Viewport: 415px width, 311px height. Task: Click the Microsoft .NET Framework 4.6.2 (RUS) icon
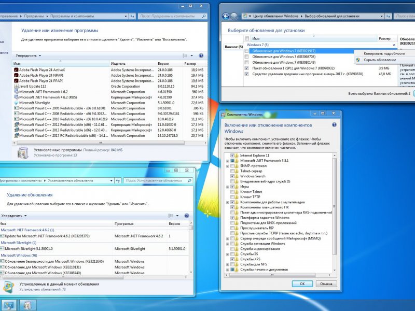(16, 97)
